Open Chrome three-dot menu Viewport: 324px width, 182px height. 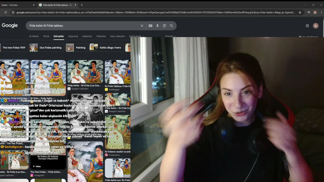pyautogui.click(x=321, y=12)
